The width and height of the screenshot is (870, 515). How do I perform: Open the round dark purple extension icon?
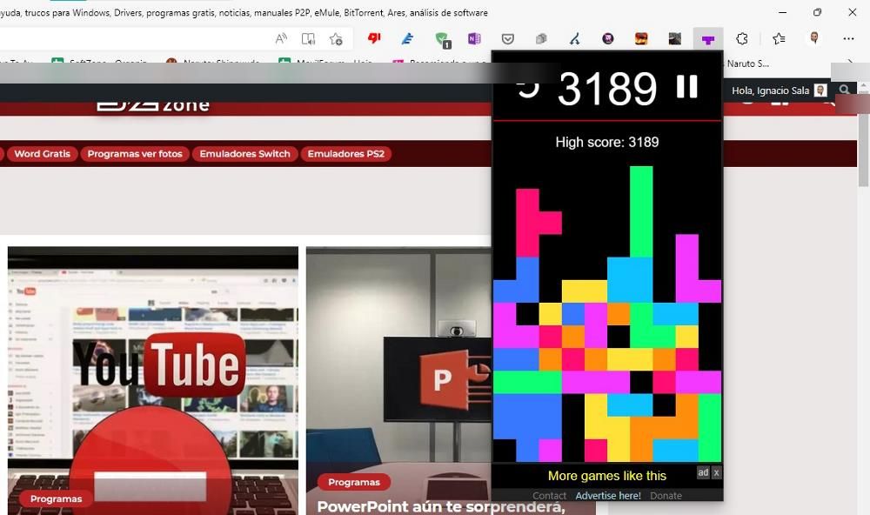[x=608, y=39]
